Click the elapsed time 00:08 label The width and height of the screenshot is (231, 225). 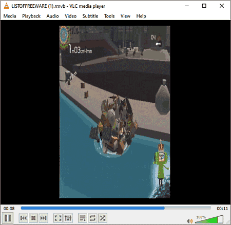[x=9, y=209]
